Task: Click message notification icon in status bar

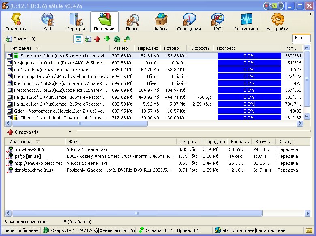Action: [309, 230]
